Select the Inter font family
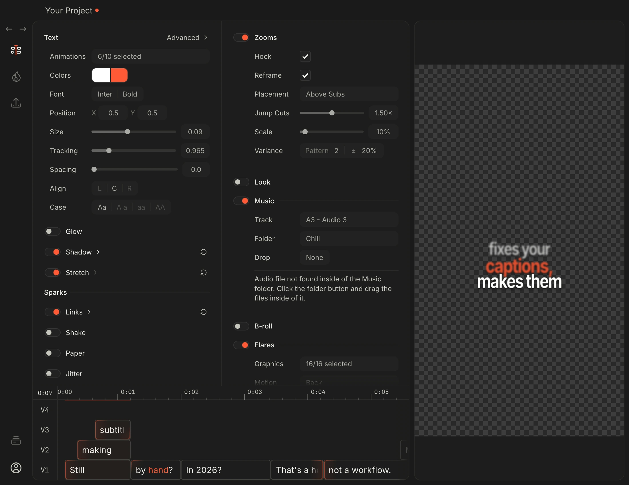The width and height of the screenshot is (629, 485). click(105, 94)
